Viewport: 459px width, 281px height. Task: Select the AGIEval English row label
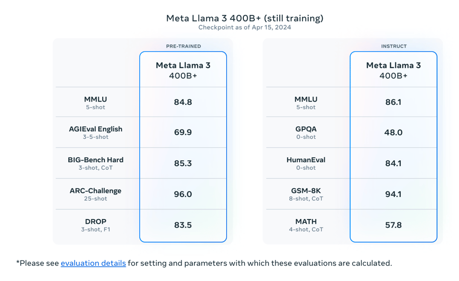point(96,129)
